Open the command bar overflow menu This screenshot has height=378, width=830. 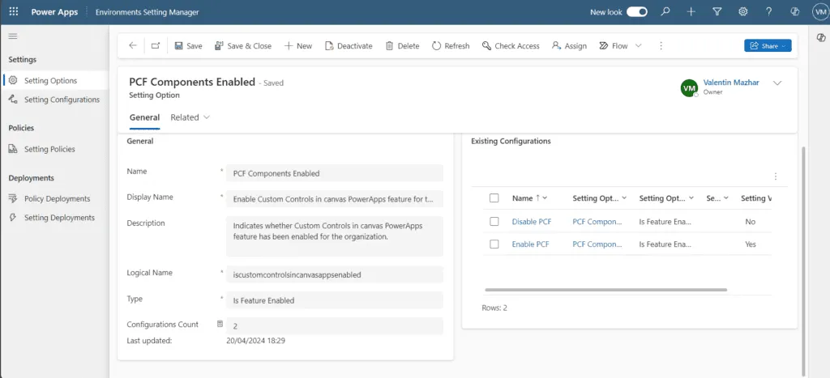(661, 46)
